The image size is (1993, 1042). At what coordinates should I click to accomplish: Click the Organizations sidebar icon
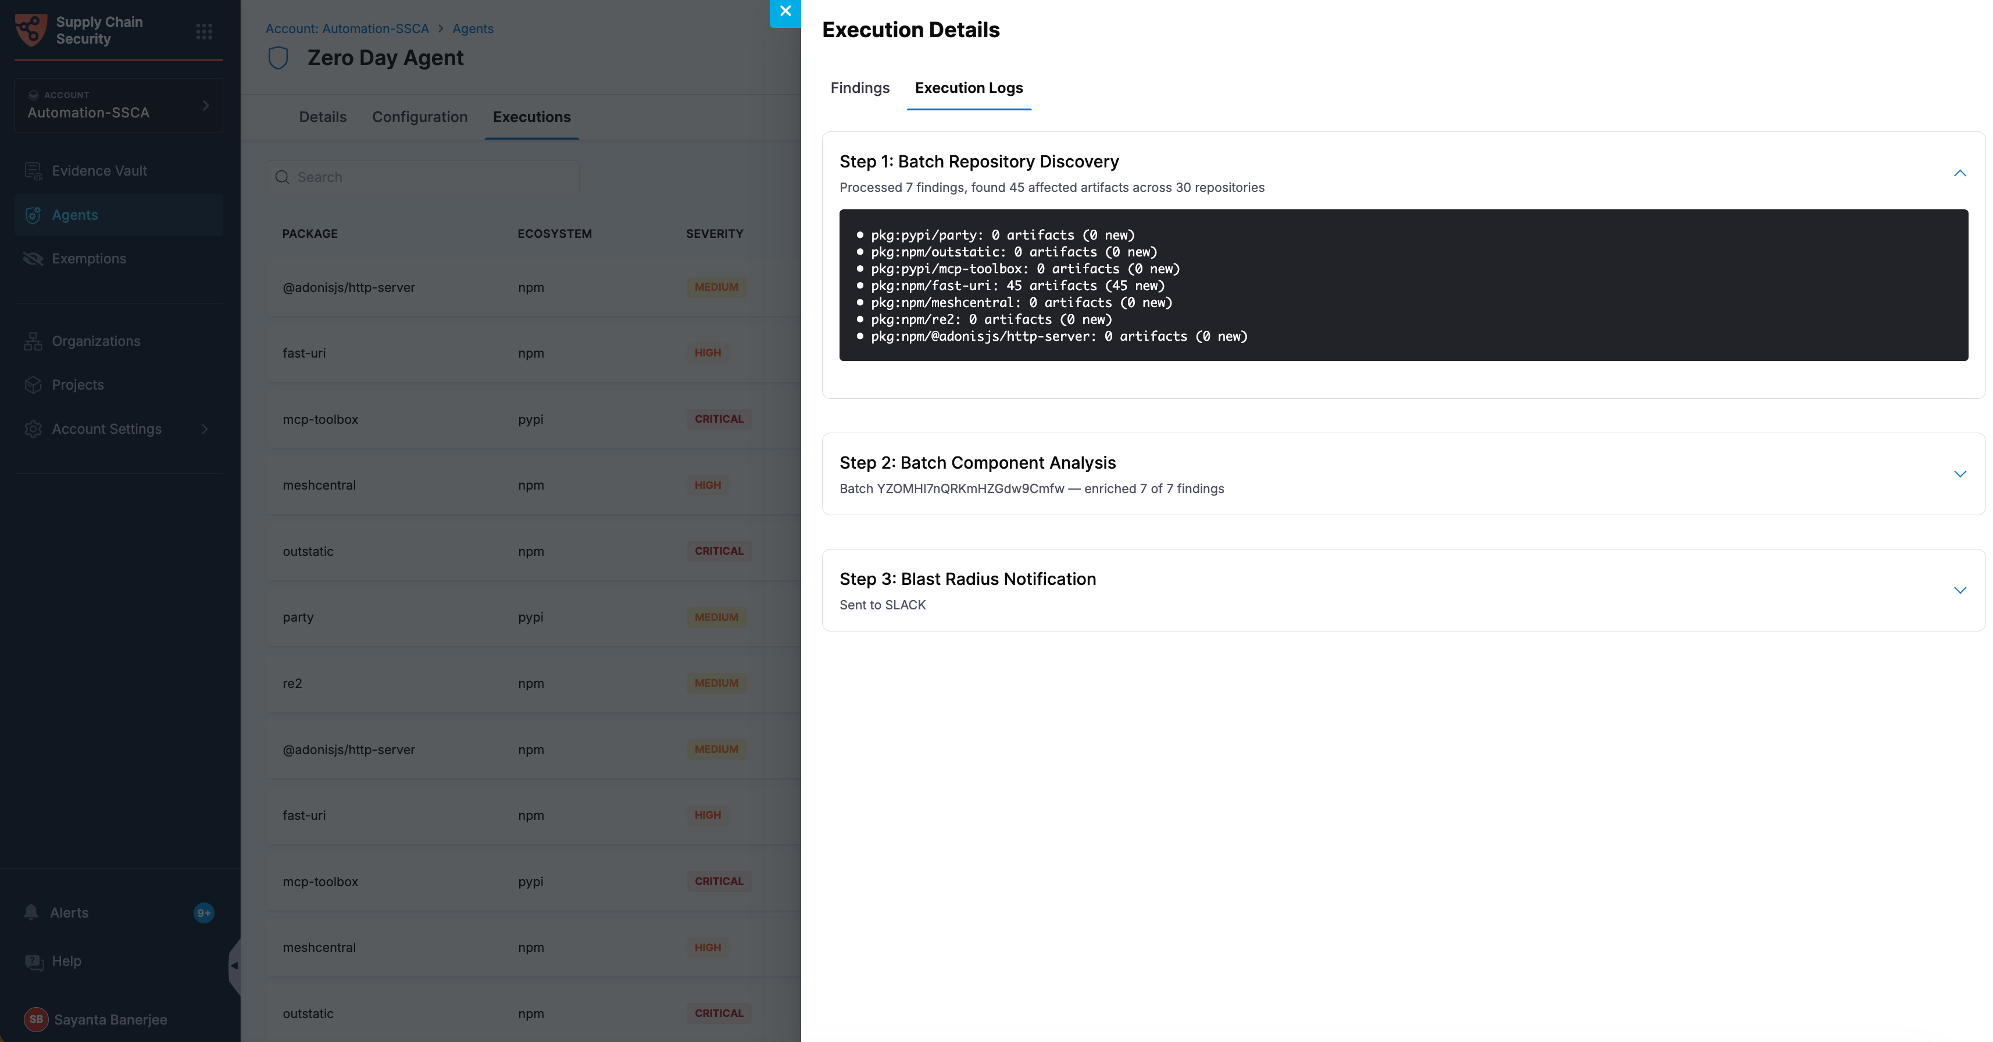tap(33, 341)
